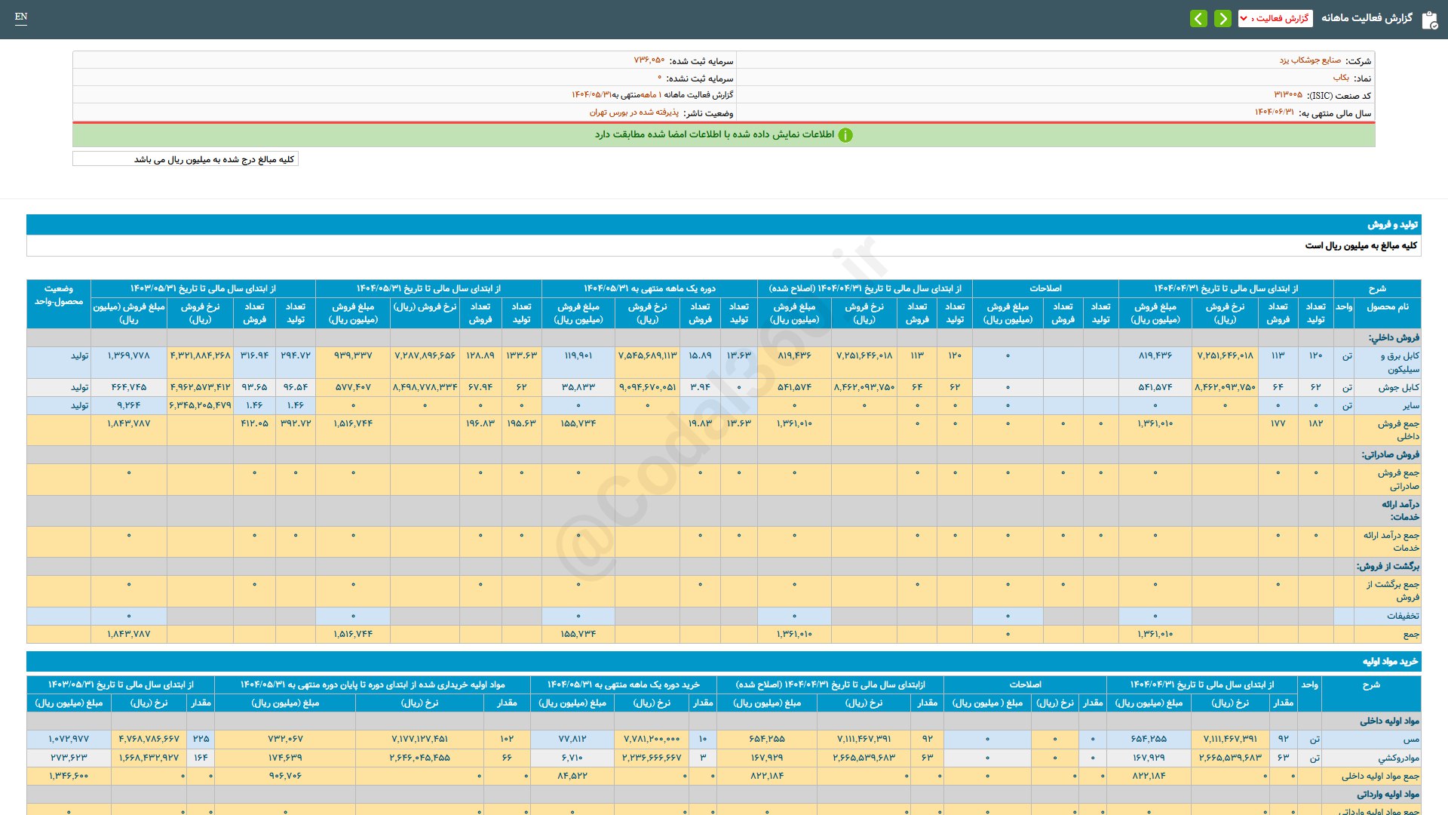This screenshot has height=815, width=1448.
Task: Click the خرید مواد اولیه section header
Action: point(1389,662)
